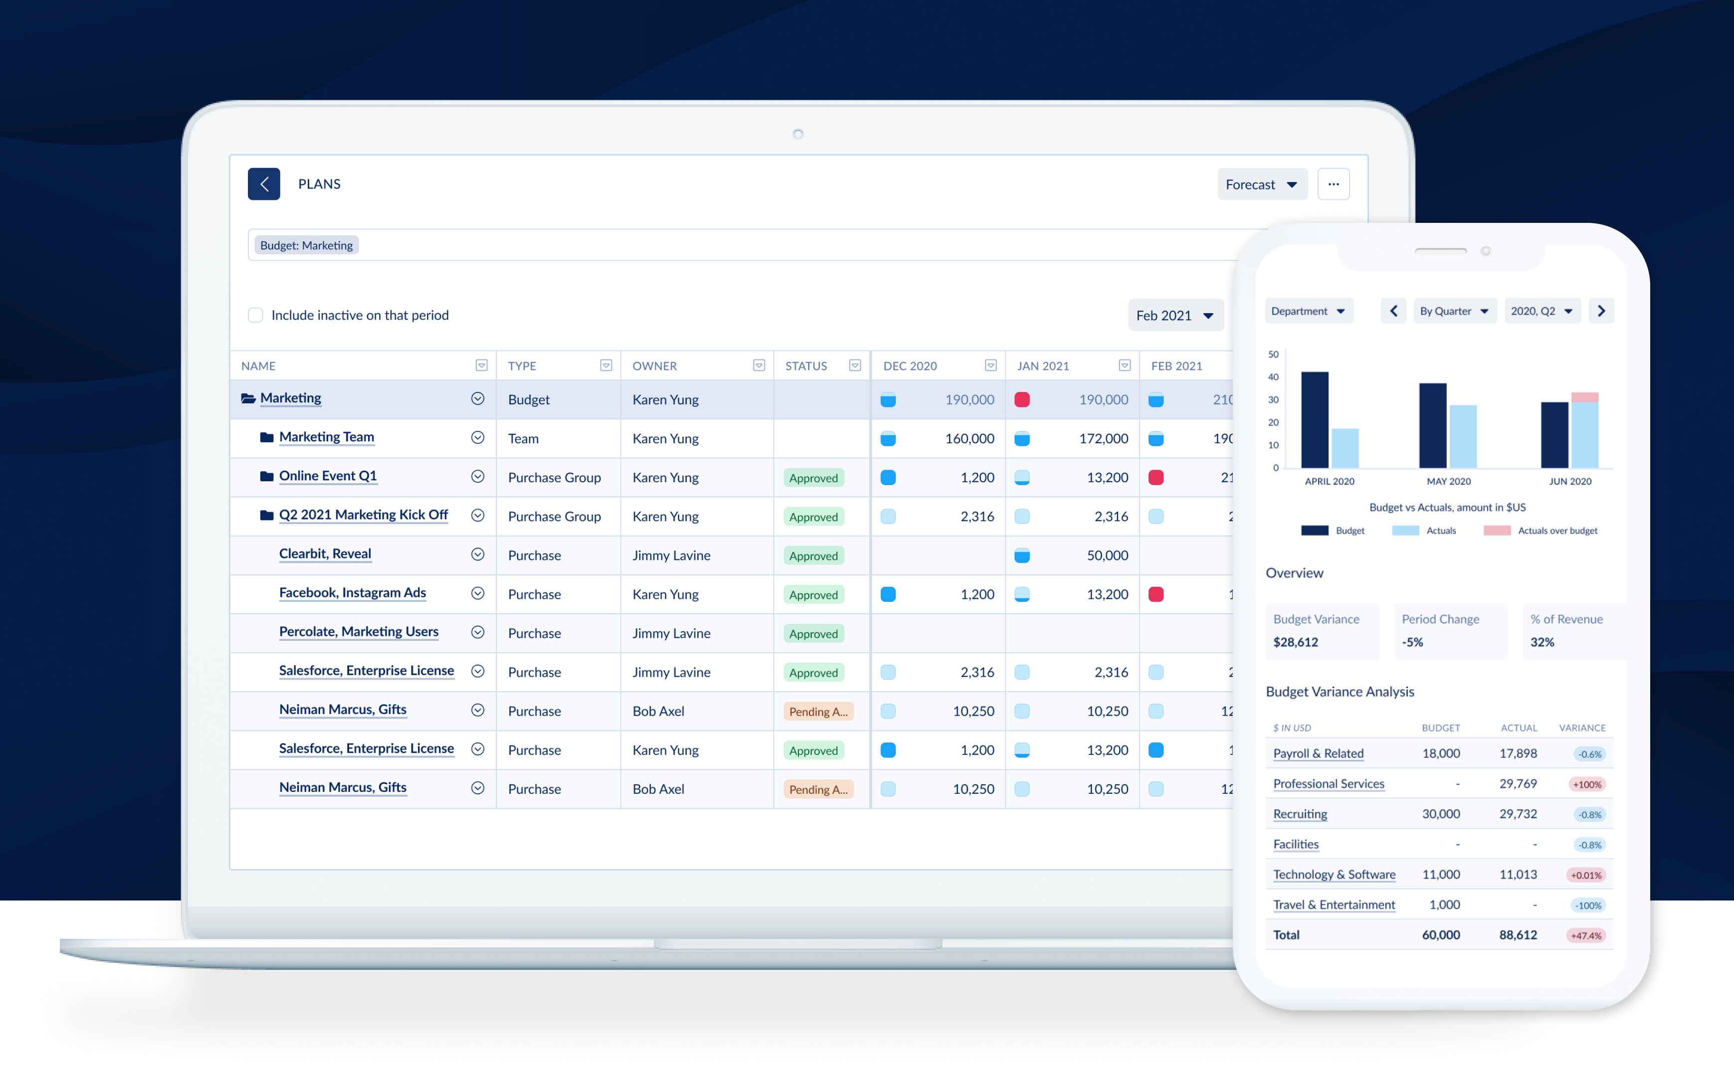The image size is (1734, 1080).
Task: Click the back arrow on the PLANS header
Action: point(264,183)
